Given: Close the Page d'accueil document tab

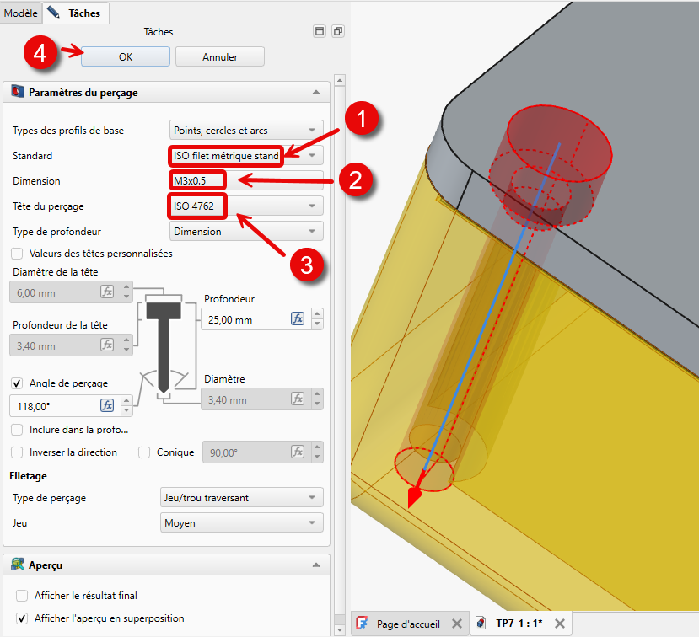Looking at the screenshot, I should [456, 624].
